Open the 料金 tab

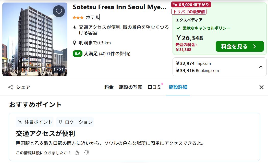tap(109, 87)
